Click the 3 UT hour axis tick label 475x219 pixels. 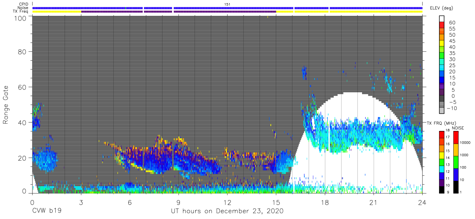81,202
